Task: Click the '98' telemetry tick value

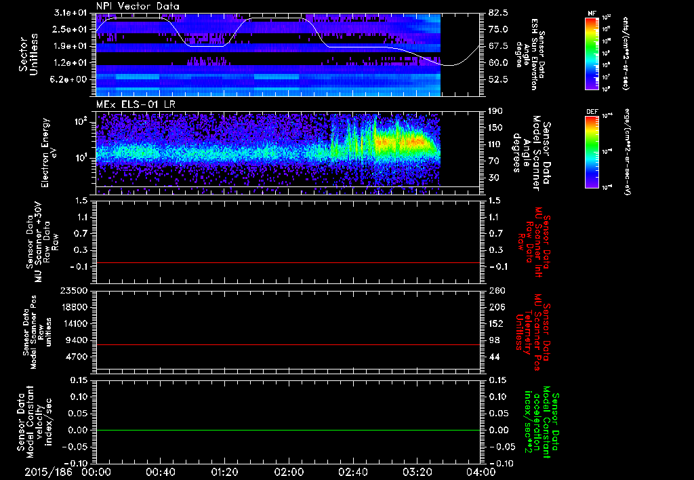Action: tap(494, 340)
